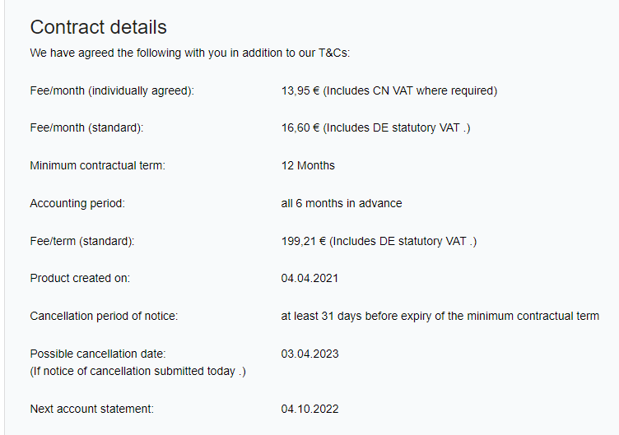This screenshot has height=435, width=619.
Task: Click the Accounting period label
Action: [77, 203]
